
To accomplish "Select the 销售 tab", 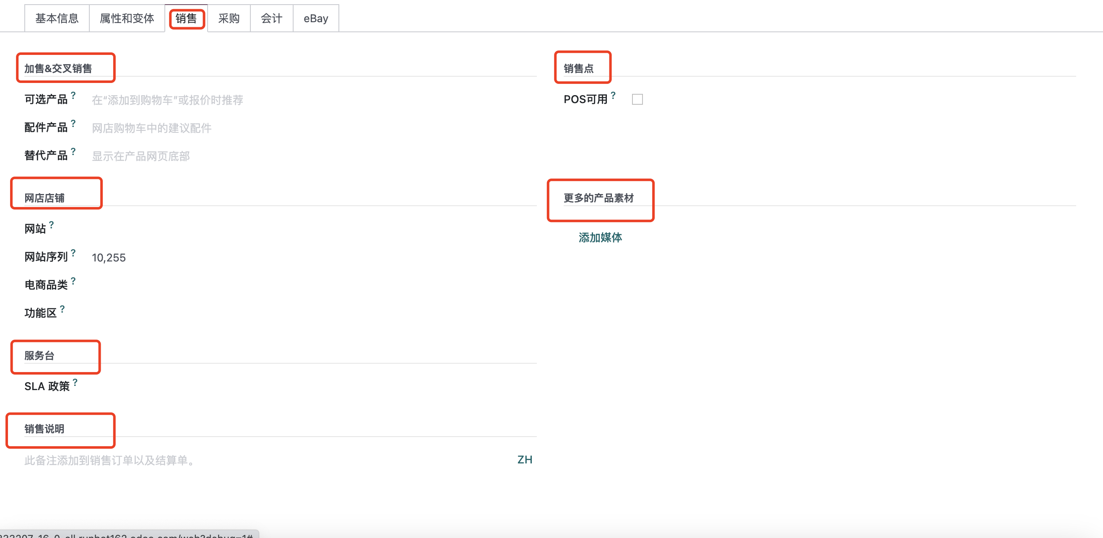I will tap(186, 18).
